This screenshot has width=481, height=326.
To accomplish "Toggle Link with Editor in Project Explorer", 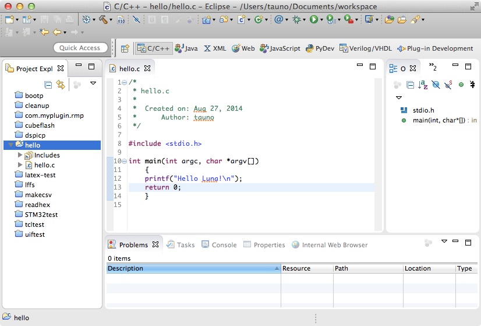I will (60, 85).
